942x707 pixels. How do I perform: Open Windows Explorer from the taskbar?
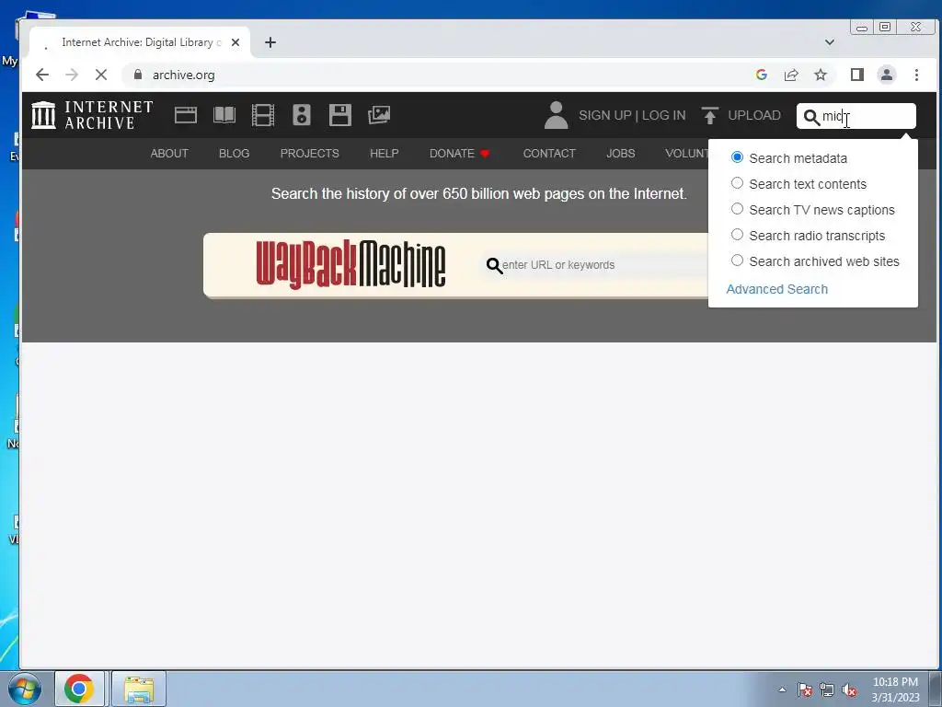(x=139, y=689)
